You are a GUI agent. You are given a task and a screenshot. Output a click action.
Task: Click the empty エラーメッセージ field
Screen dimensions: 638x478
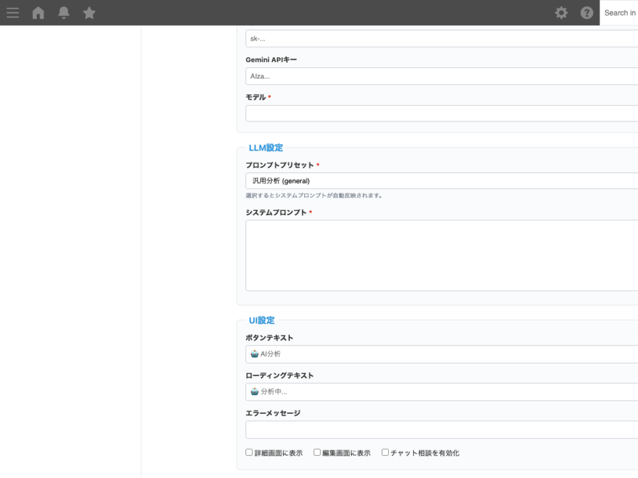click(436, 429)
